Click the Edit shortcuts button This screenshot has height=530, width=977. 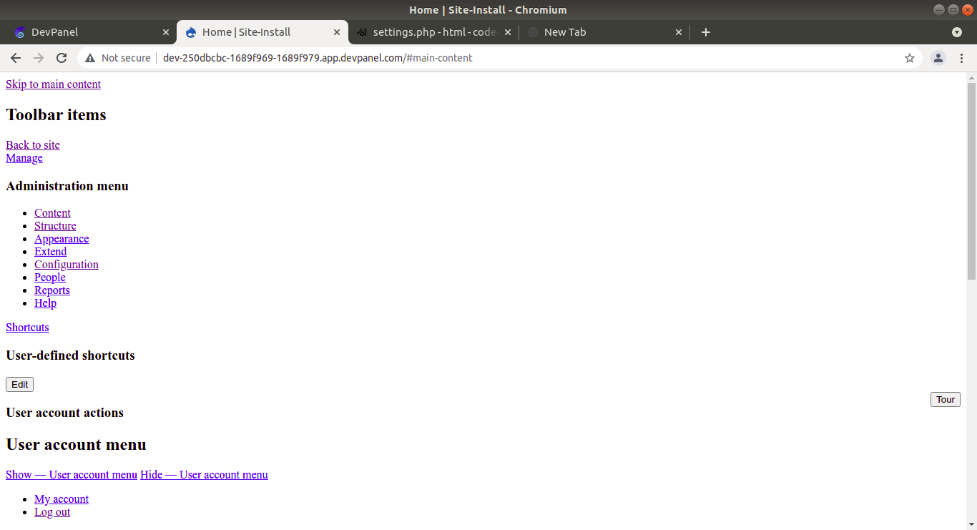[19, 384]
